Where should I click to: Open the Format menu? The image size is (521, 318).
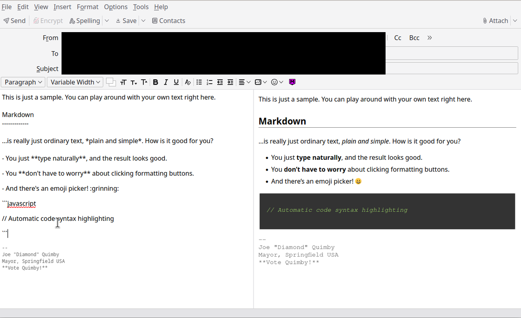pos(88,7)
